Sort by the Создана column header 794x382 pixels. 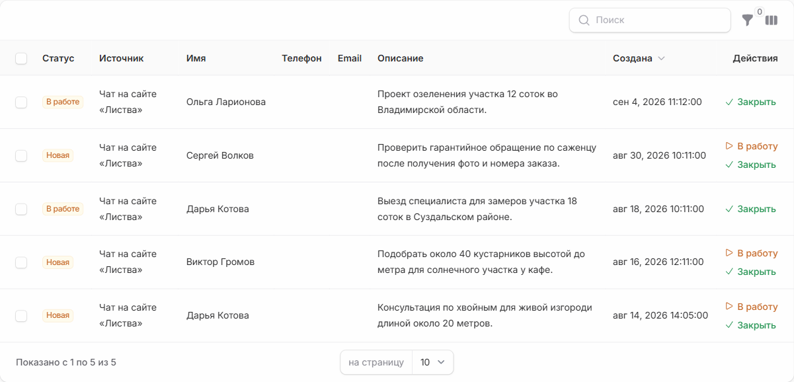coord(633,58)
